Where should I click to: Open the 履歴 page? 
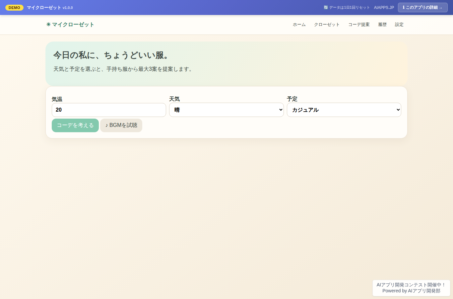(382, 25)
